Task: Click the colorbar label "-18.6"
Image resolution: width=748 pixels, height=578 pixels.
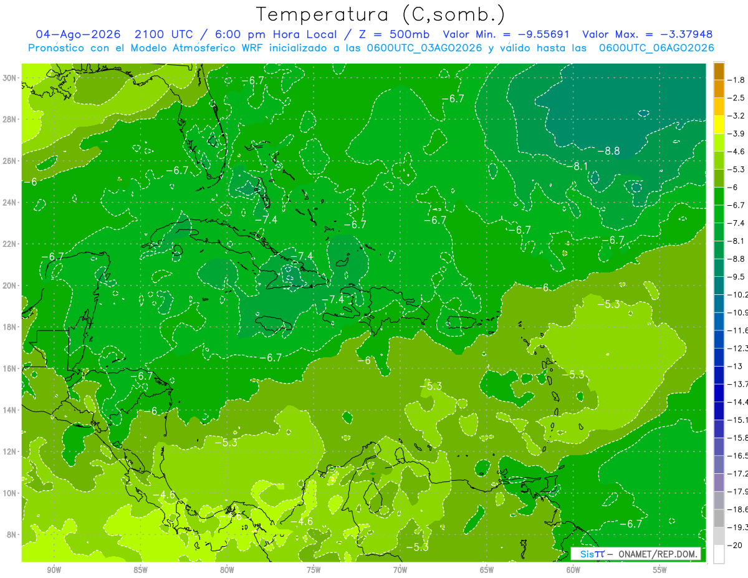Action: click(738, 509)
